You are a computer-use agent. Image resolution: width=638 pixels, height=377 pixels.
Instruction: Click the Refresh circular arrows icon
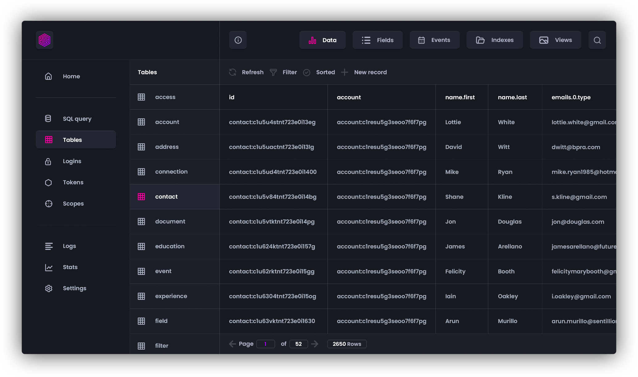(x=233, y=72)
